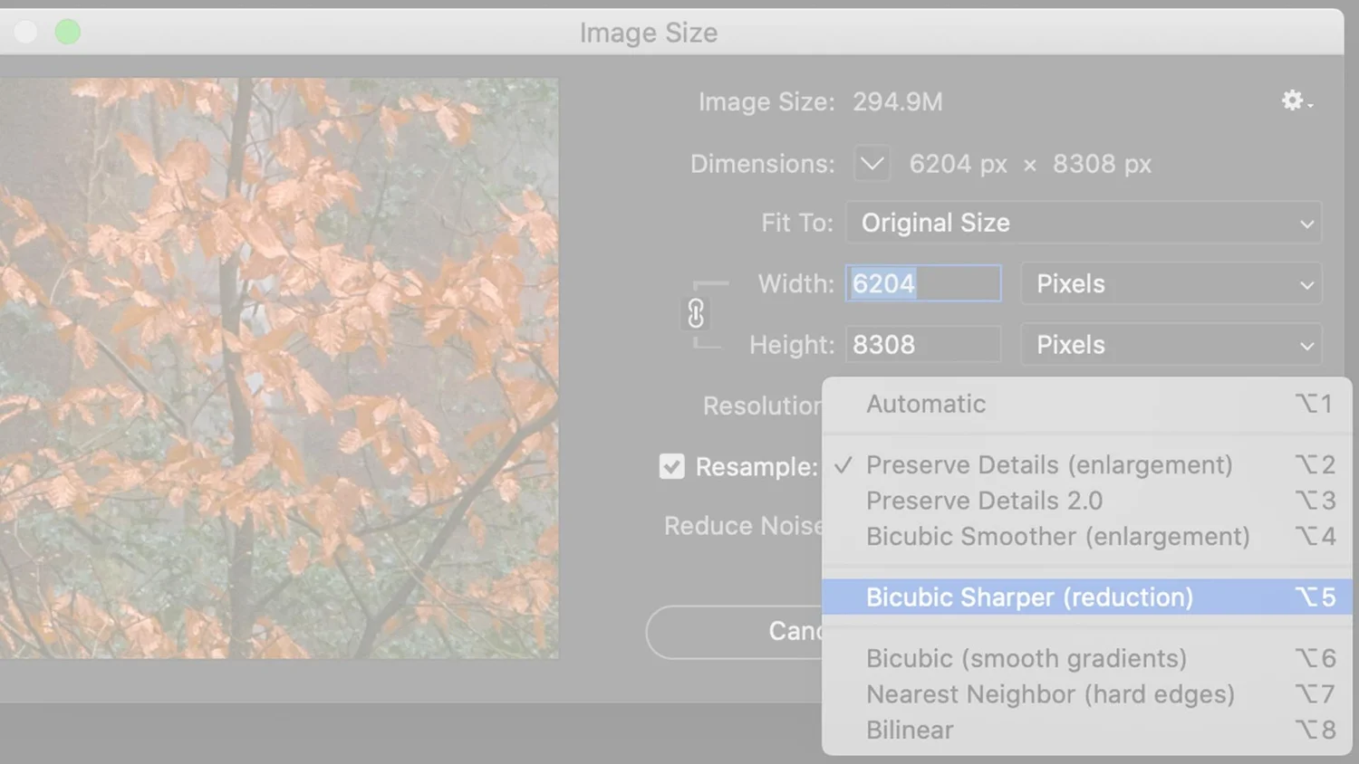This screenshot has width=1359, height=764.
Task: Open the Height units Pixels dropdown
Action: [1171, 345]
